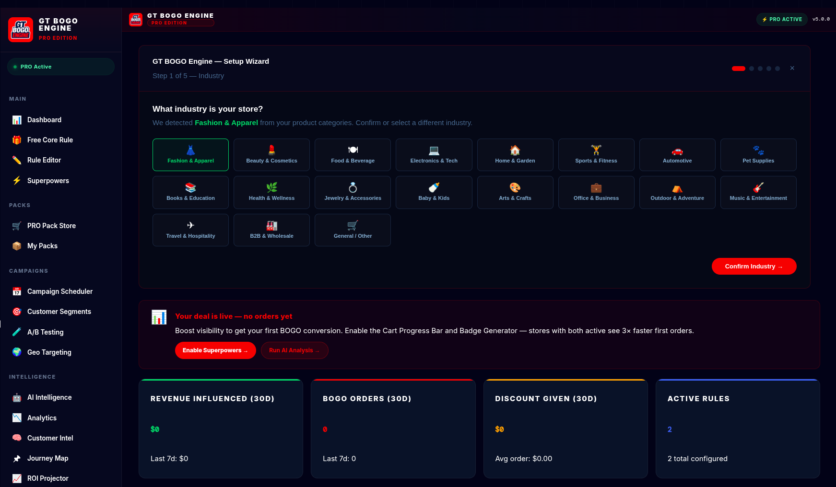Screen dimensions: 836x487
Task: Click the 'Your deal is live — no orders yet' heading
Action: coord(234,316)
